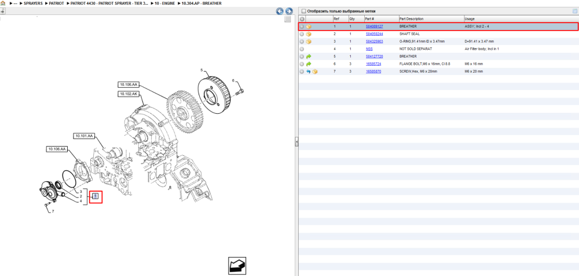Click the large return arrow icon below the diagram
The width and height of the screenshot is (579, 276).
pos(237,266)
